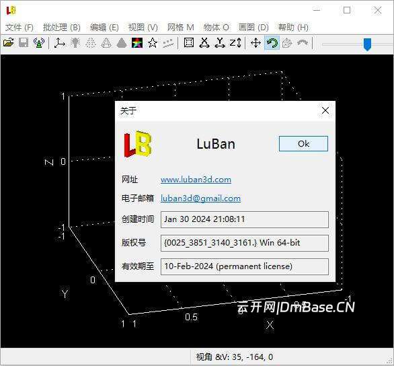Screen dimensions: 394x366
Task: Click the 电子邮箱 label
Action: pyautogui.click(x=137, y=198)
